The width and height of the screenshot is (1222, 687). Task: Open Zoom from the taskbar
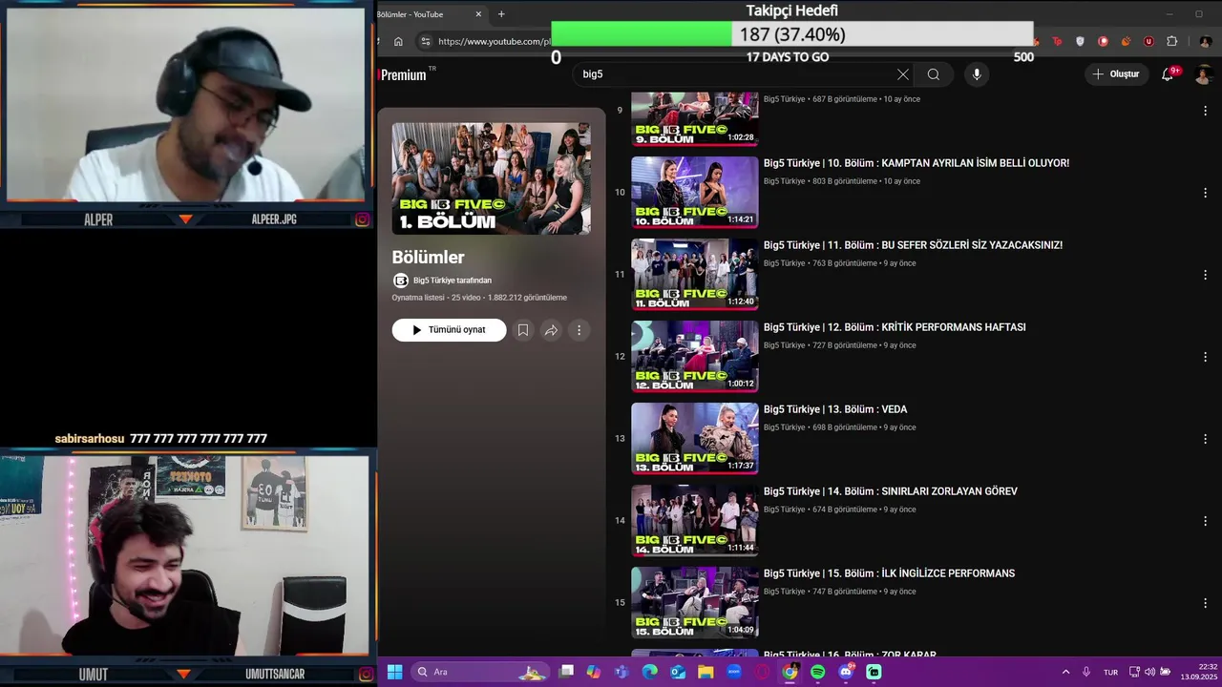coord(734,672)
